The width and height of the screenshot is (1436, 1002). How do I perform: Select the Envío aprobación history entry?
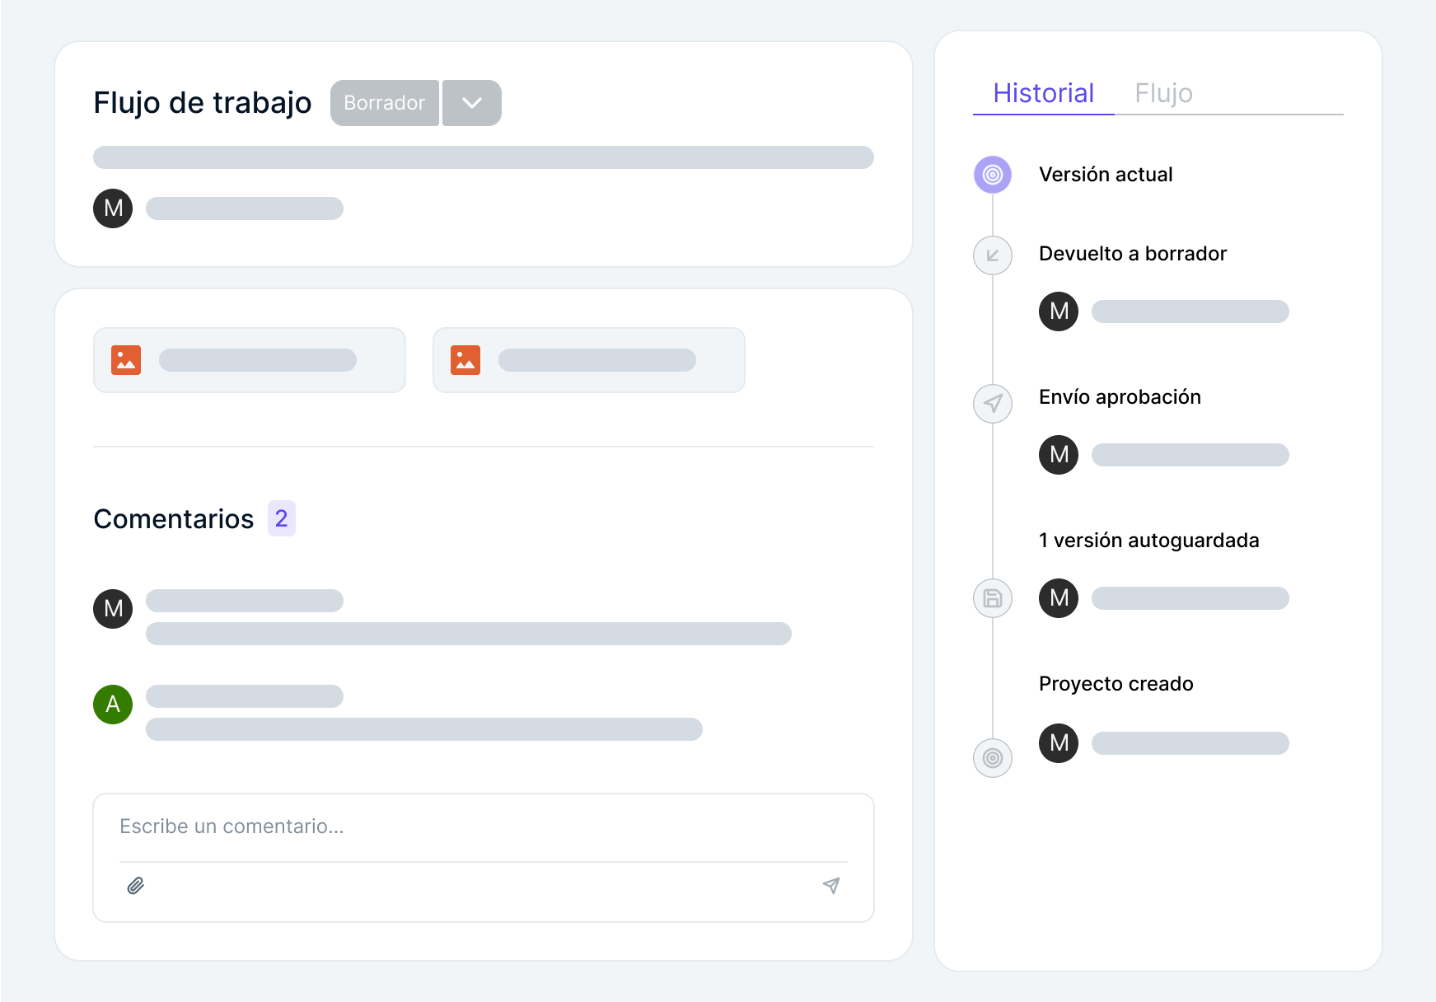[1120, 397]
